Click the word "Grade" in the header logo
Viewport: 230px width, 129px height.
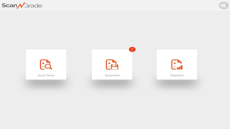point(33,6)
